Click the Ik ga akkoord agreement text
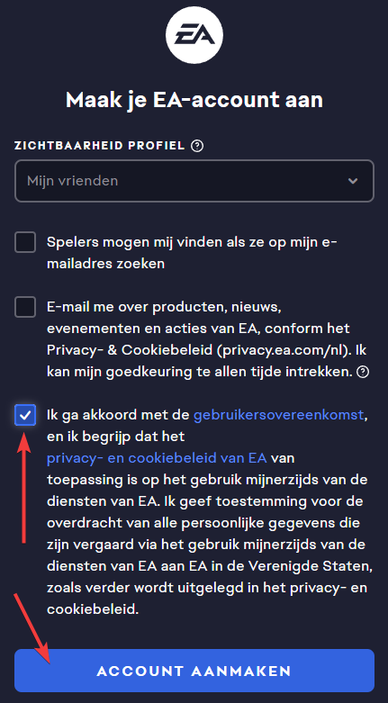Viewport: 388px width, 703px height. pos(210,513)
